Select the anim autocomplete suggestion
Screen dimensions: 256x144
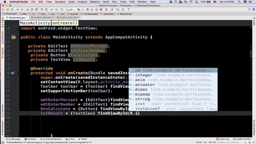[x=173, y=80]
